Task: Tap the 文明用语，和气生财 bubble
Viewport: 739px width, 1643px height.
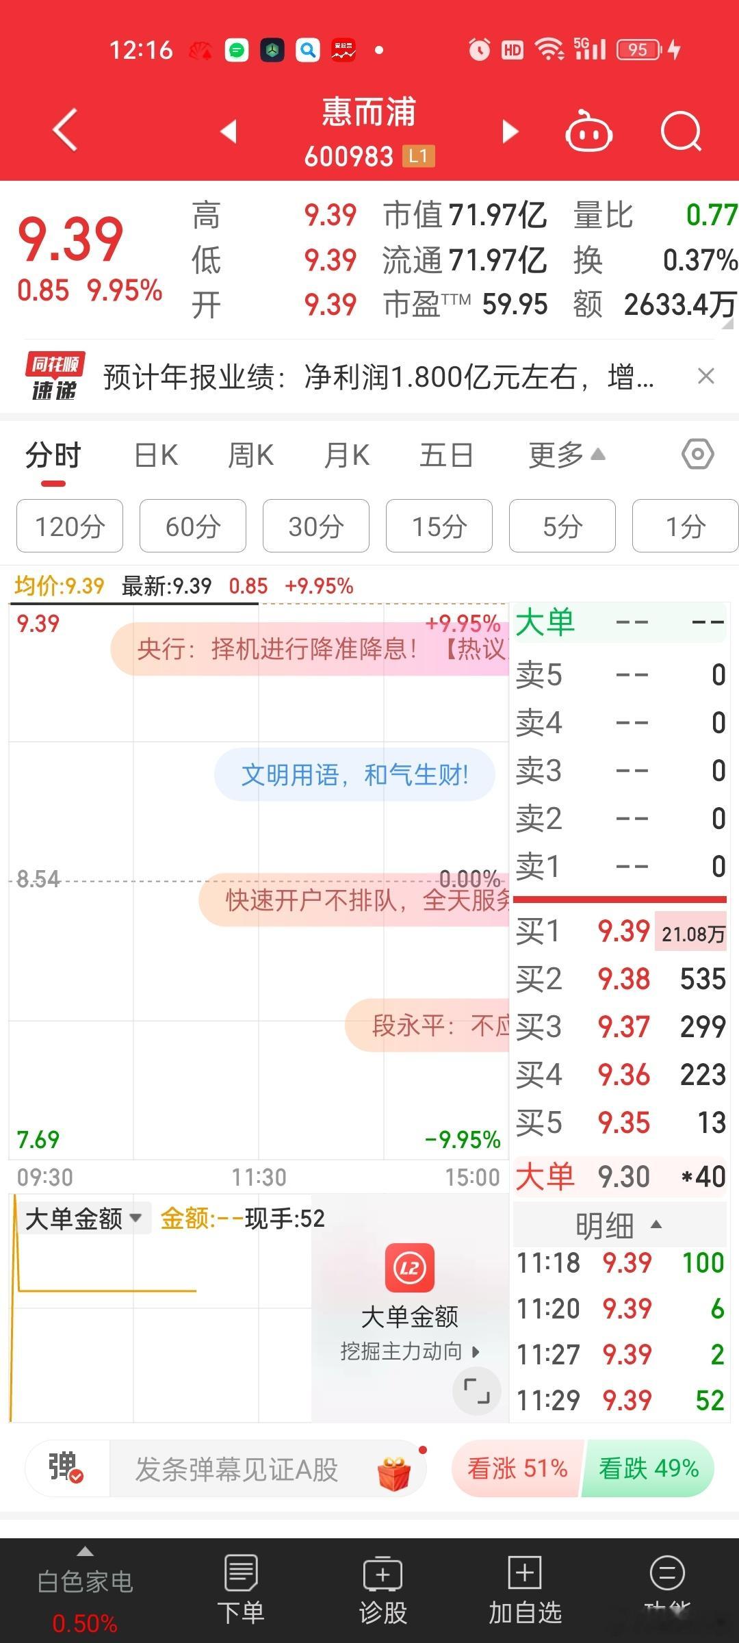Action: point(354,775)
